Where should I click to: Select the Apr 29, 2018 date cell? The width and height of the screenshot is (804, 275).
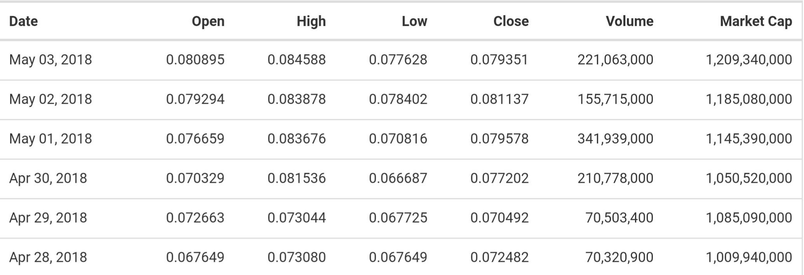pyautogui.click(x=48, y=218)
